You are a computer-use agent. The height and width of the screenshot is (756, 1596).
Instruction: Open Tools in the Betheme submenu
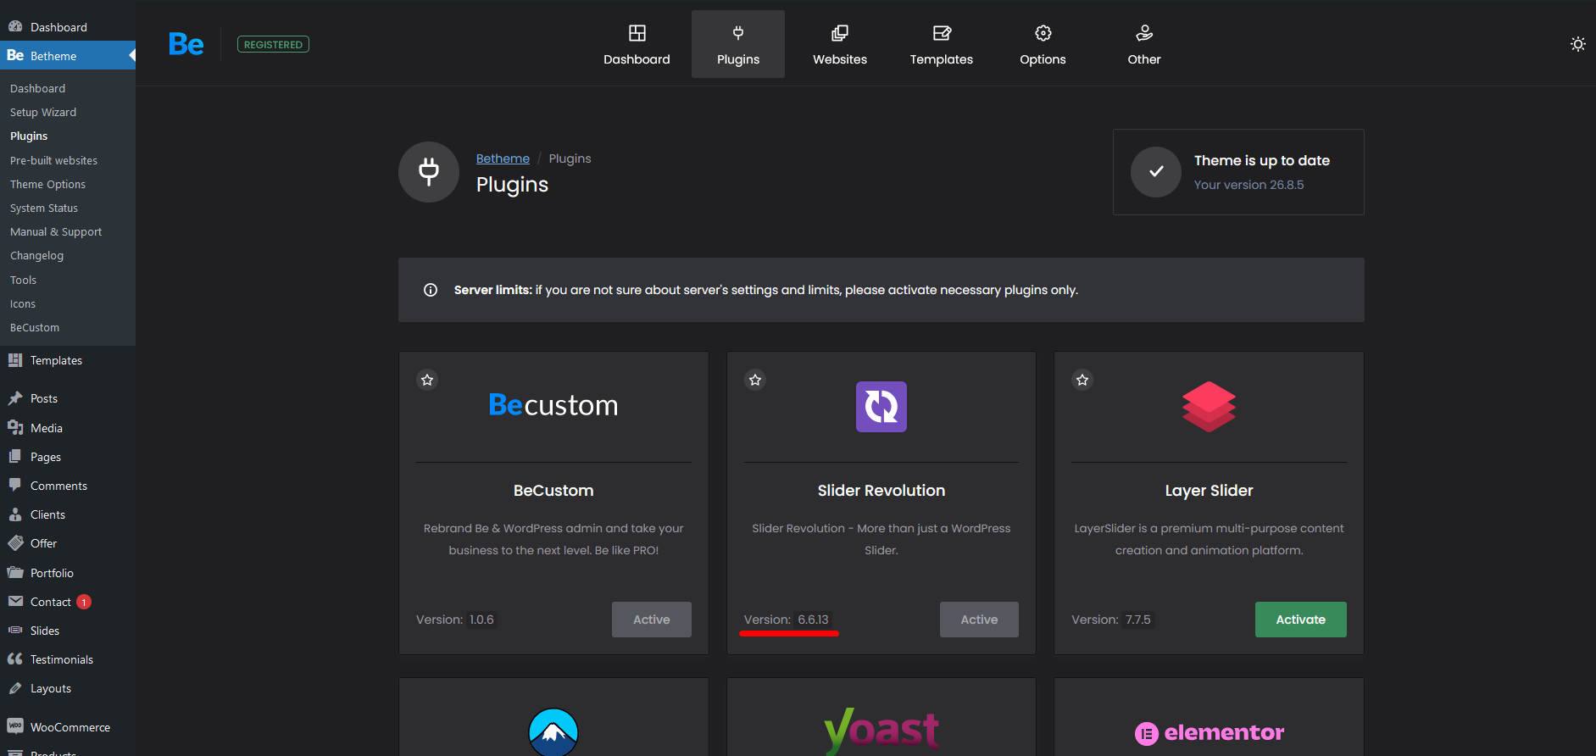click(x=23, y=280)
